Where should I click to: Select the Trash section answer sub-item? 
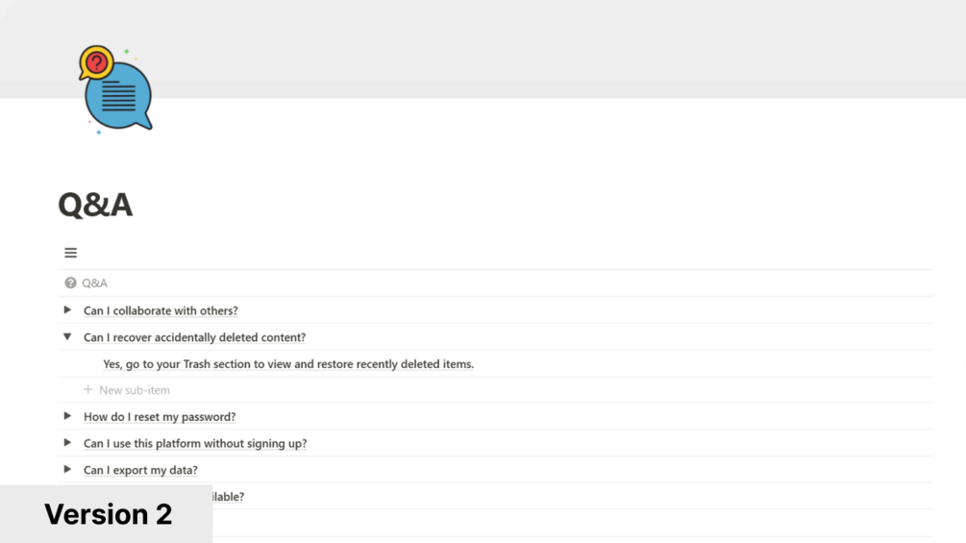coord(288,364)
